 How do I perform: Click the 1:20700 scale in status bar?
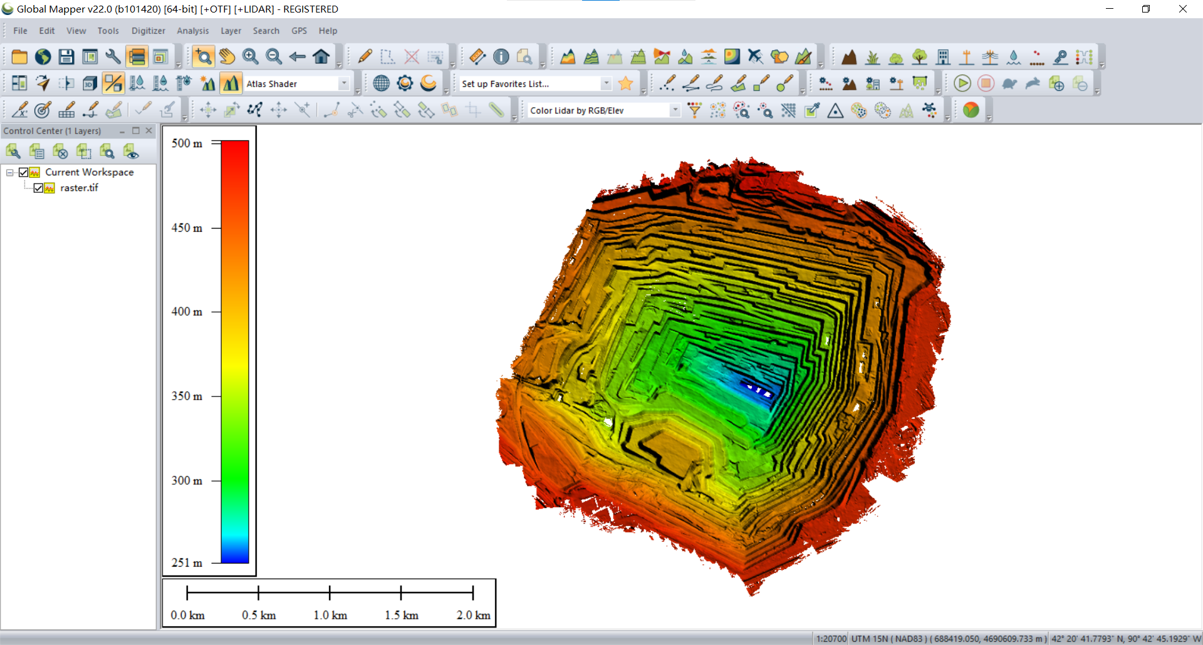click(x=831, y=639)
